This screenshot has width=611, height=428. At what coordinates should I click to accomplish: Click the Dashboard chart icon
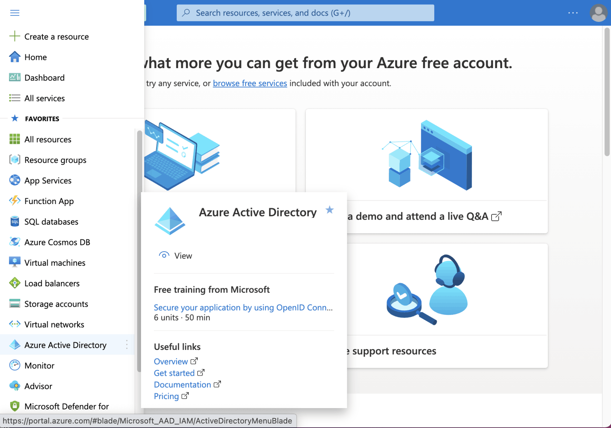pyautogui.click(x=15, y=77)
